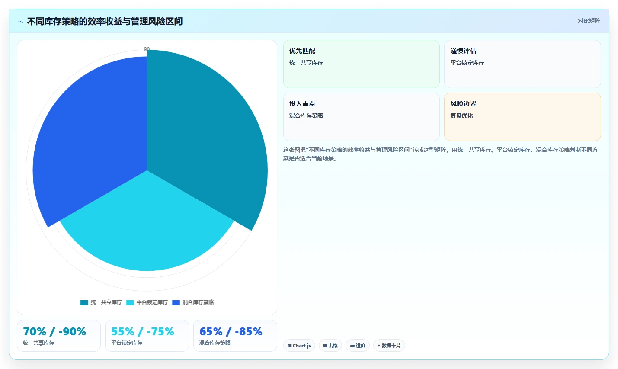Image resolution: width=618 pixels, height=369 pixels.
Task: Open the 风险边界 card
Action: [x=522, y=117]
